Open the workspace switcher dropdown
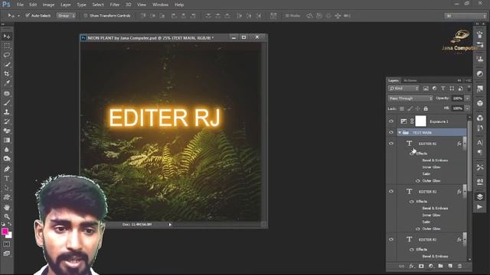The image size is (490, 275). point(465,15)
